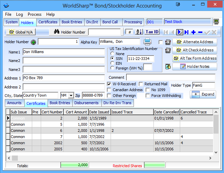This screenshot has width=224, height=173.
Task: Click the printer icon beside Alpha Key
Action: click(147, 42)
